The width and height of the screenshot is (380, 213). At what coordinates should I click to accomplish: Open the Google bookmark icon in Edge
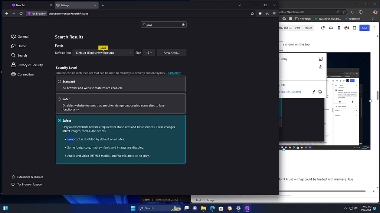click(290, 18)
